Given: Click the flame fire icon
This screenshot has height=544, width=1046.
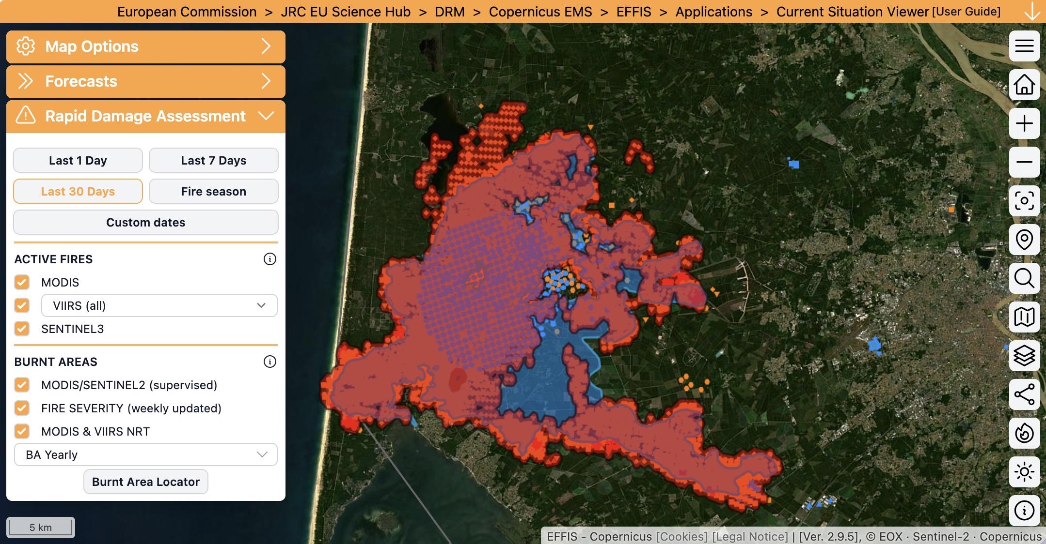Looking at the screenshot, I should tap(1024, 433).
